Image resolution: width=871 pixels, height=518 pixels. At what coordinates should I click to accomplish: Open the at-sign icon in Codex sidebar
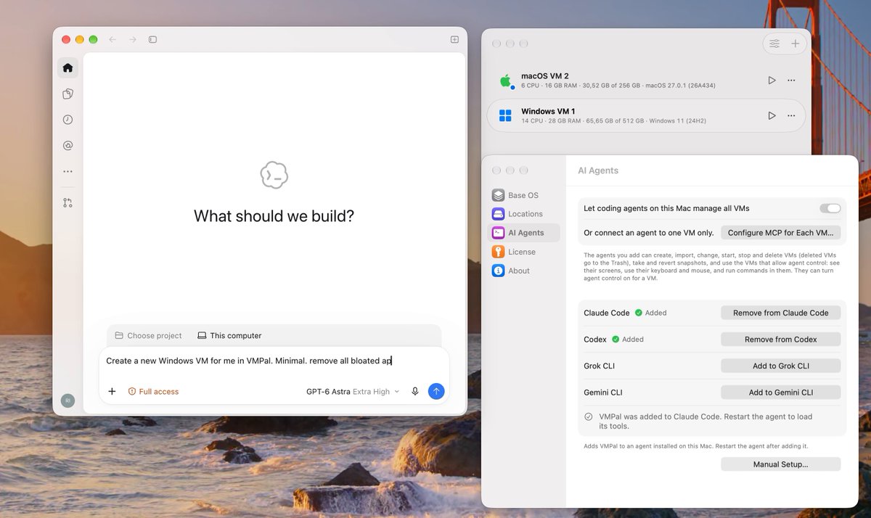click(x=68, y=146)
